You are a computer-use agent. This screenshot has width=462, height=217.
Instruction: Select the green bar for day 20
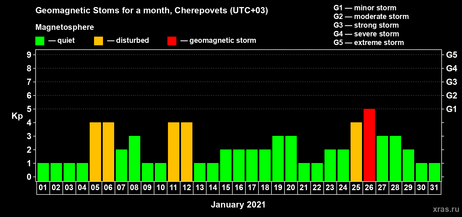(x=291, y=158)
